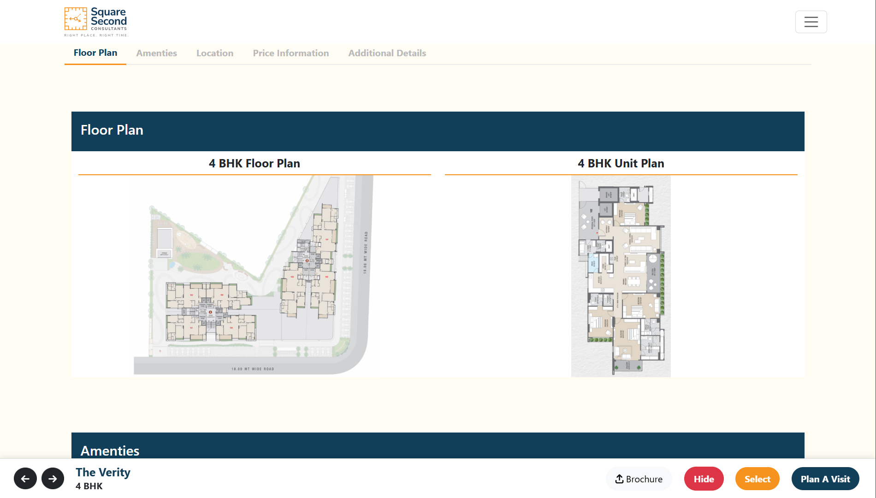
Task: Go to previous property with left arrow
Action: [25, 479]
